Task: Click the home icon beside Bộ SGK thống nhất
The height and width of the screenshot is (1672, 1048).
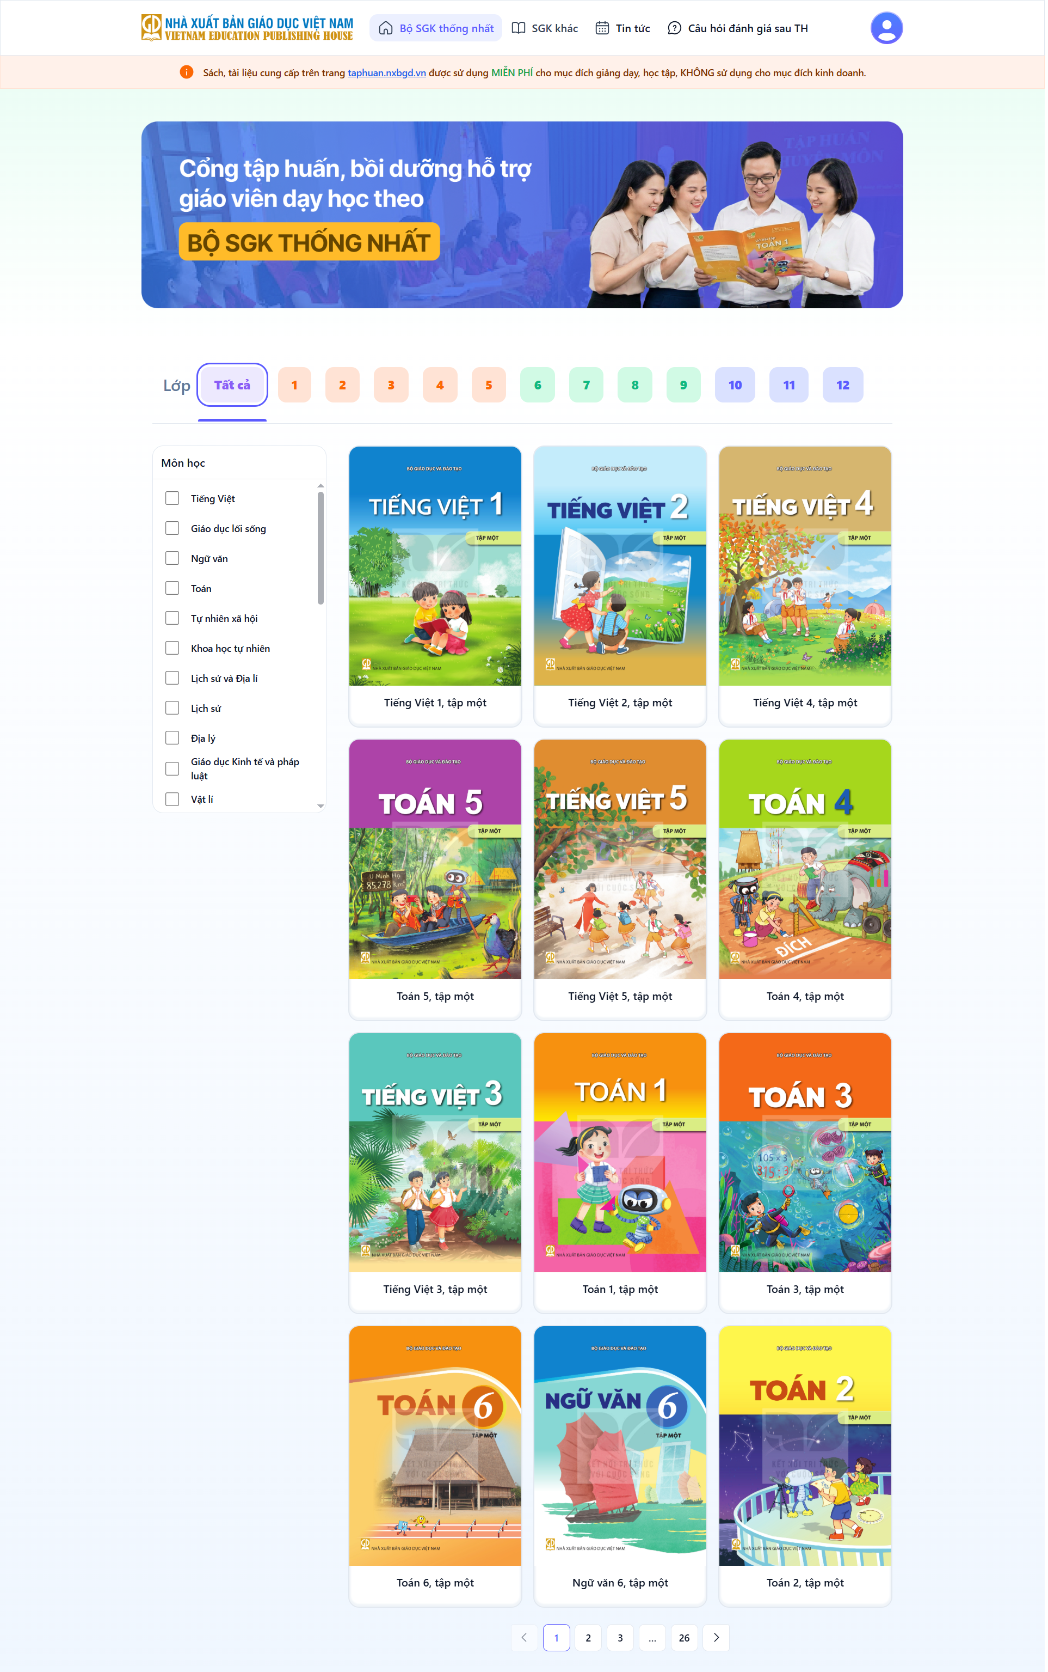Action: pyautogui.click(x=385, y=28)
